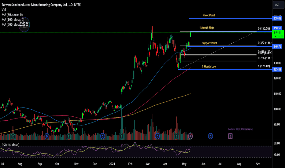Click the 120.00 price axis label
Viewport: 285px width, 168px height.
(277, 78)
